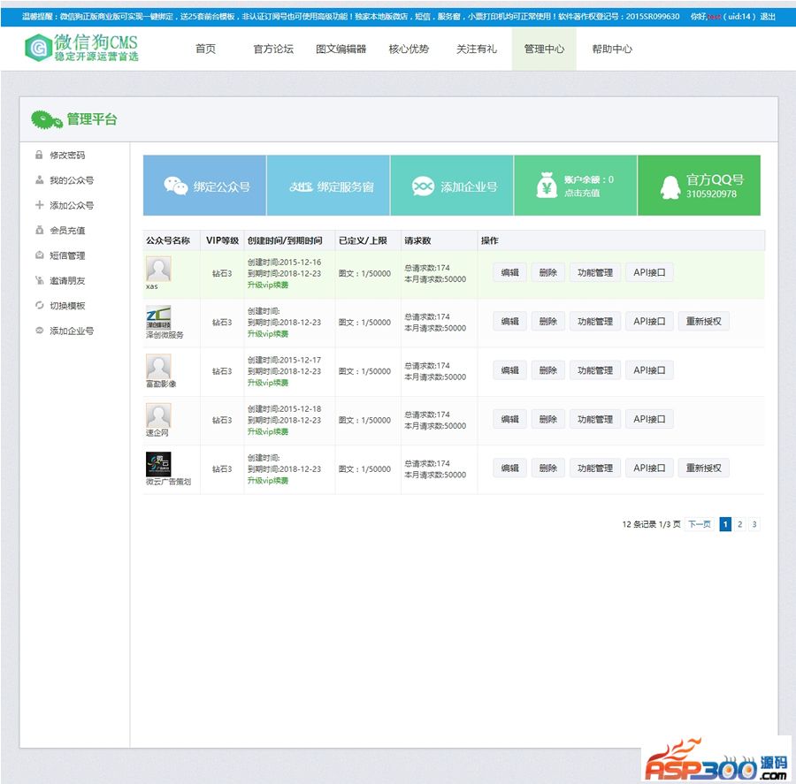Click the round icon on 添加企业号 tile
Screen dimensions: 796x784
pos(423,186)
